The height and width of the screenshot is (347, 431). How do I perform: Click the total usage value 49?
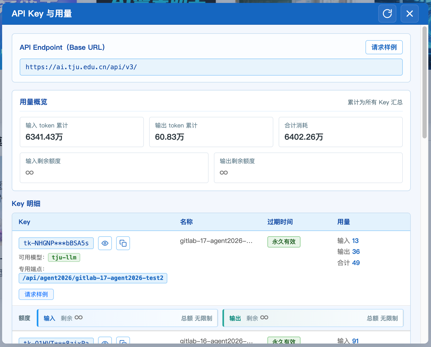point(356,263)
